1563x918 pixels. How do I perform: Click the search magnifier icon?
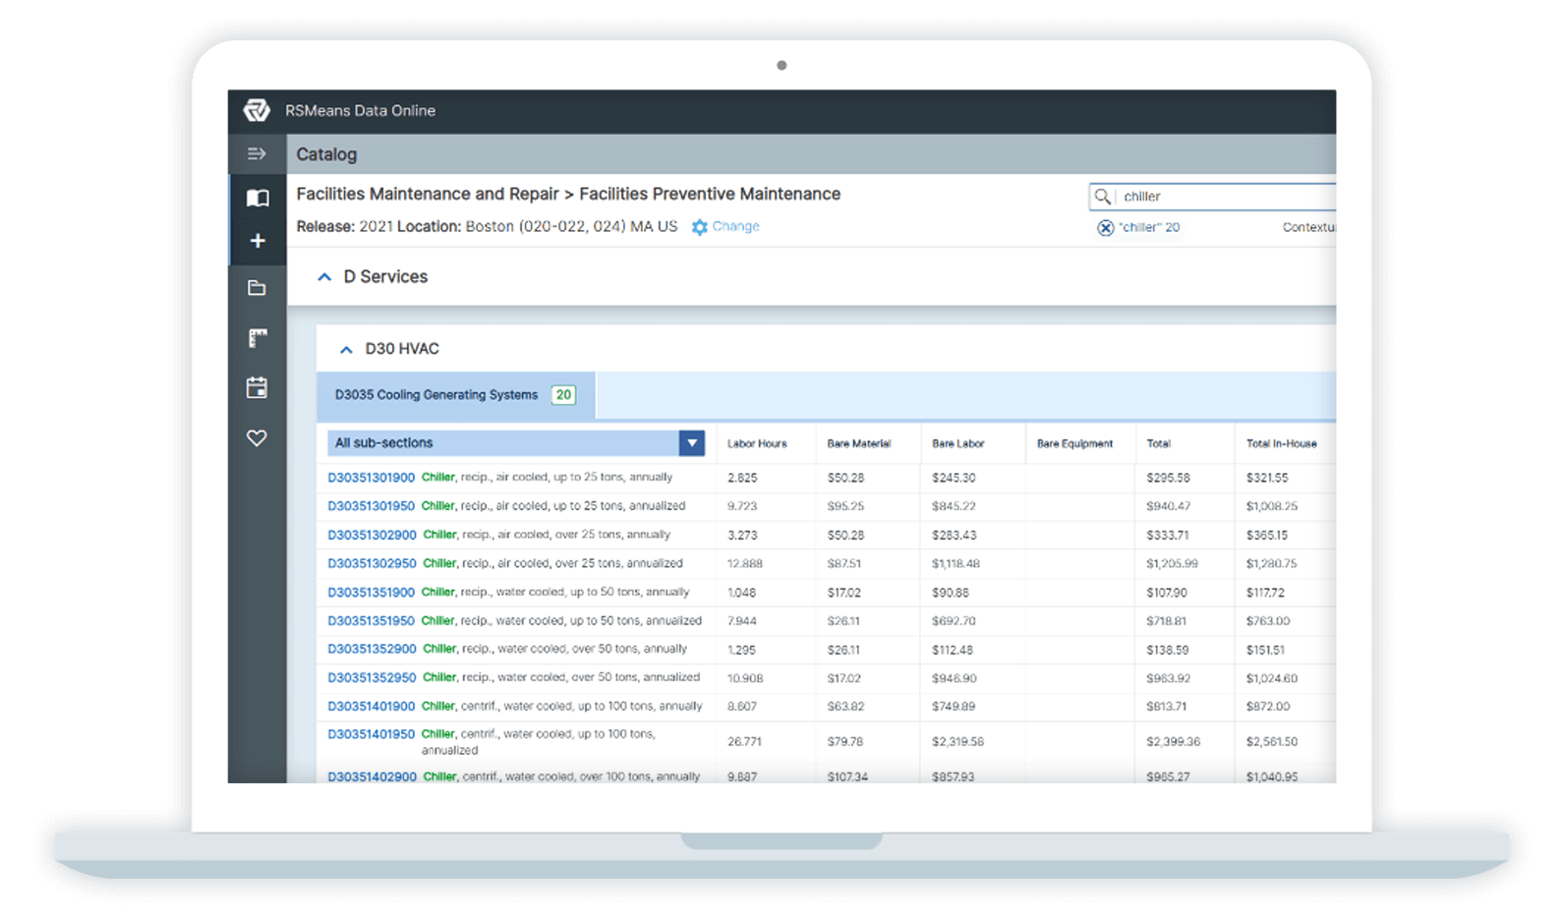pos(1103,197)
